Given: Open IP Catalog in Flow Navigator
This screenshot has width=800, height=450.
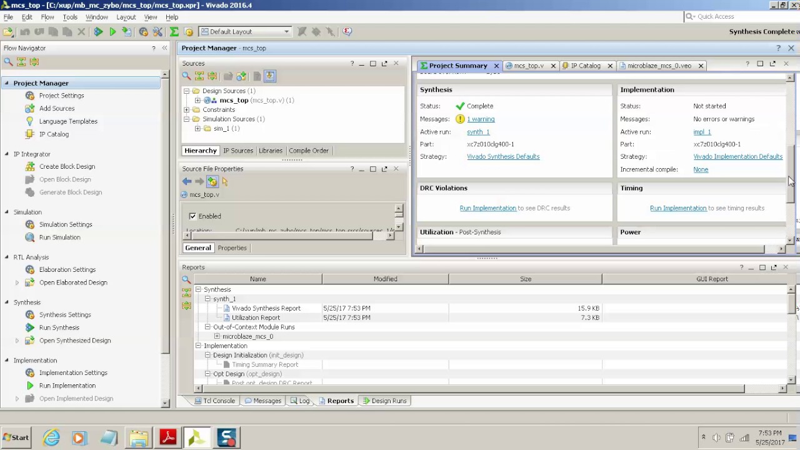Looking at the screenshot, I should (x=54, y=134).
